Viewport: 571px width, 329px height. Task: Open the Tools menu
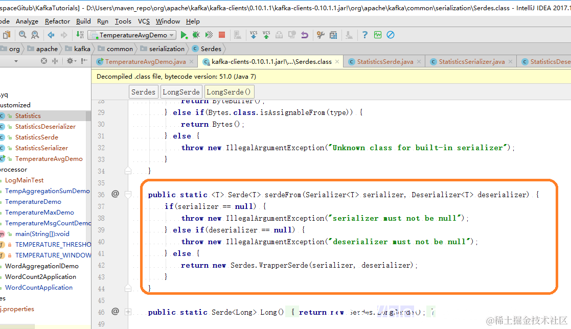[123, 21]
